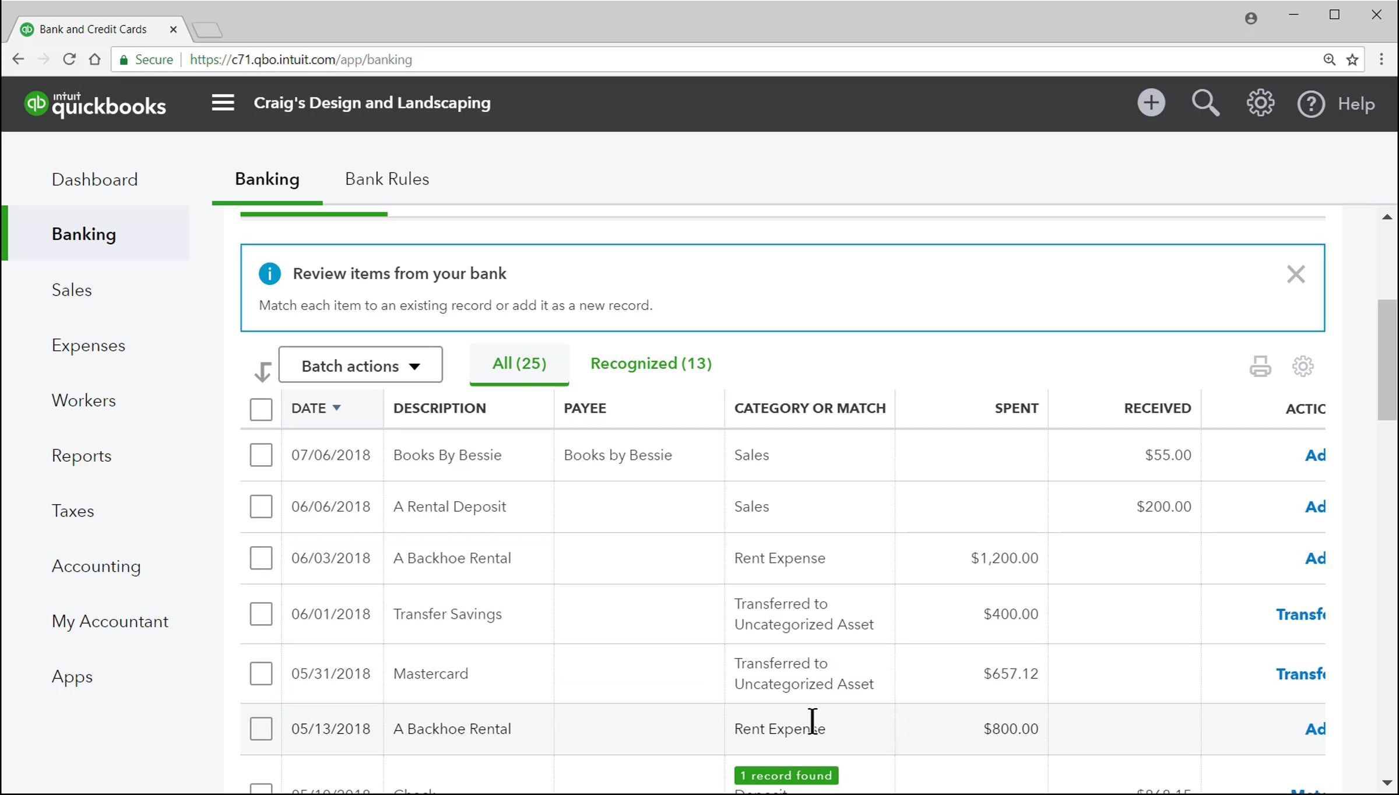Click the print transactions icon
Screen dimensions: 1399x795
[1260, 366]
